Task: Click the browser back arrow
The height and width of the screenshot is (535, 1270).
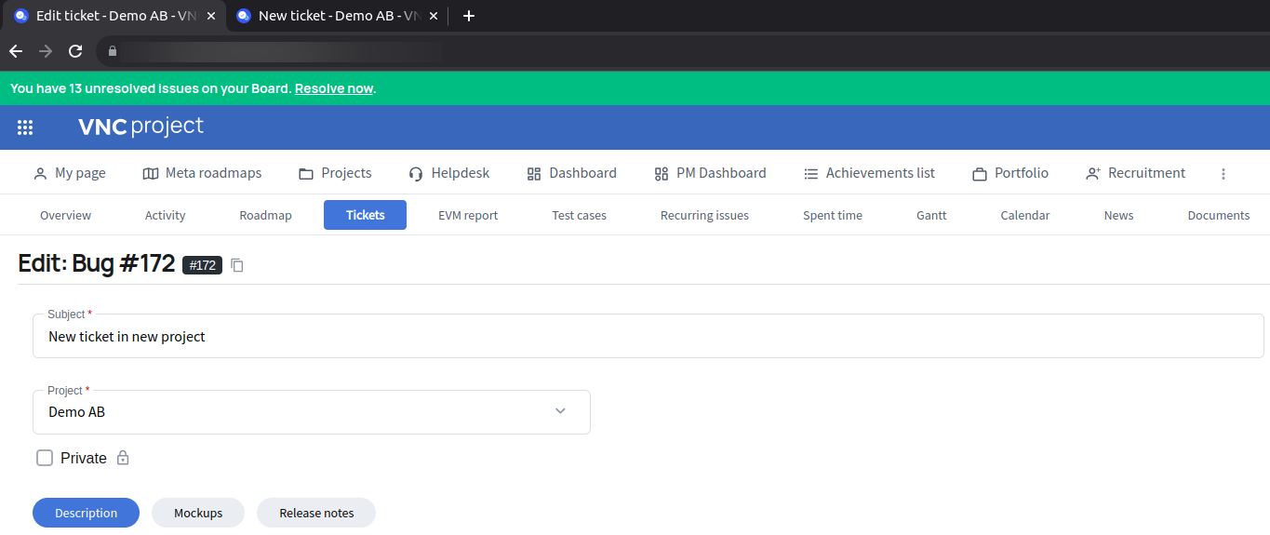Action: 16,51
